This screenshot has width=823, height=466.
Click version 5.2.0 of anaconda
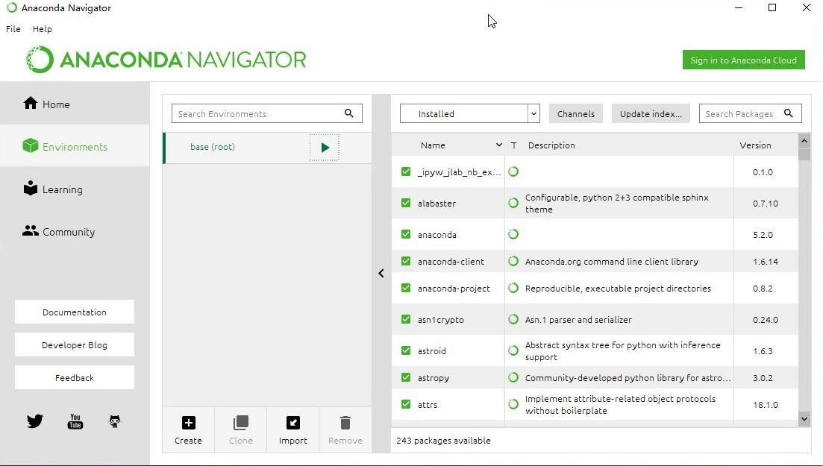763,235
